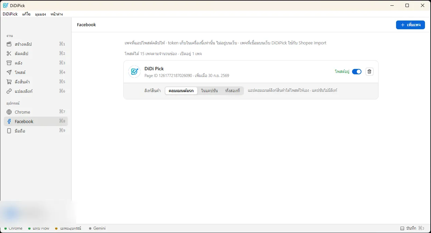
Task: Select คอมเมนต์แรก link option
Action: (x=181, y=91)
